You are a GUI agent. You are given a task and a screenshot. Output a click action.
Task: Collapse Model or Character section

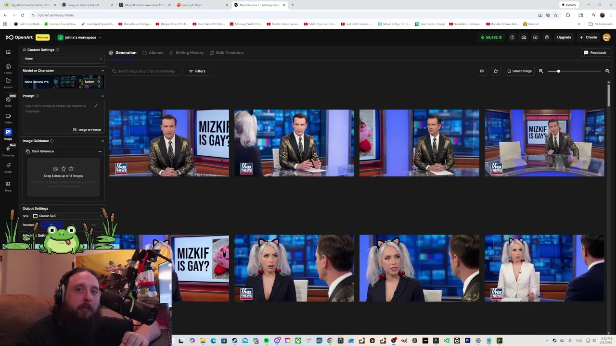[x=102, y=71]
